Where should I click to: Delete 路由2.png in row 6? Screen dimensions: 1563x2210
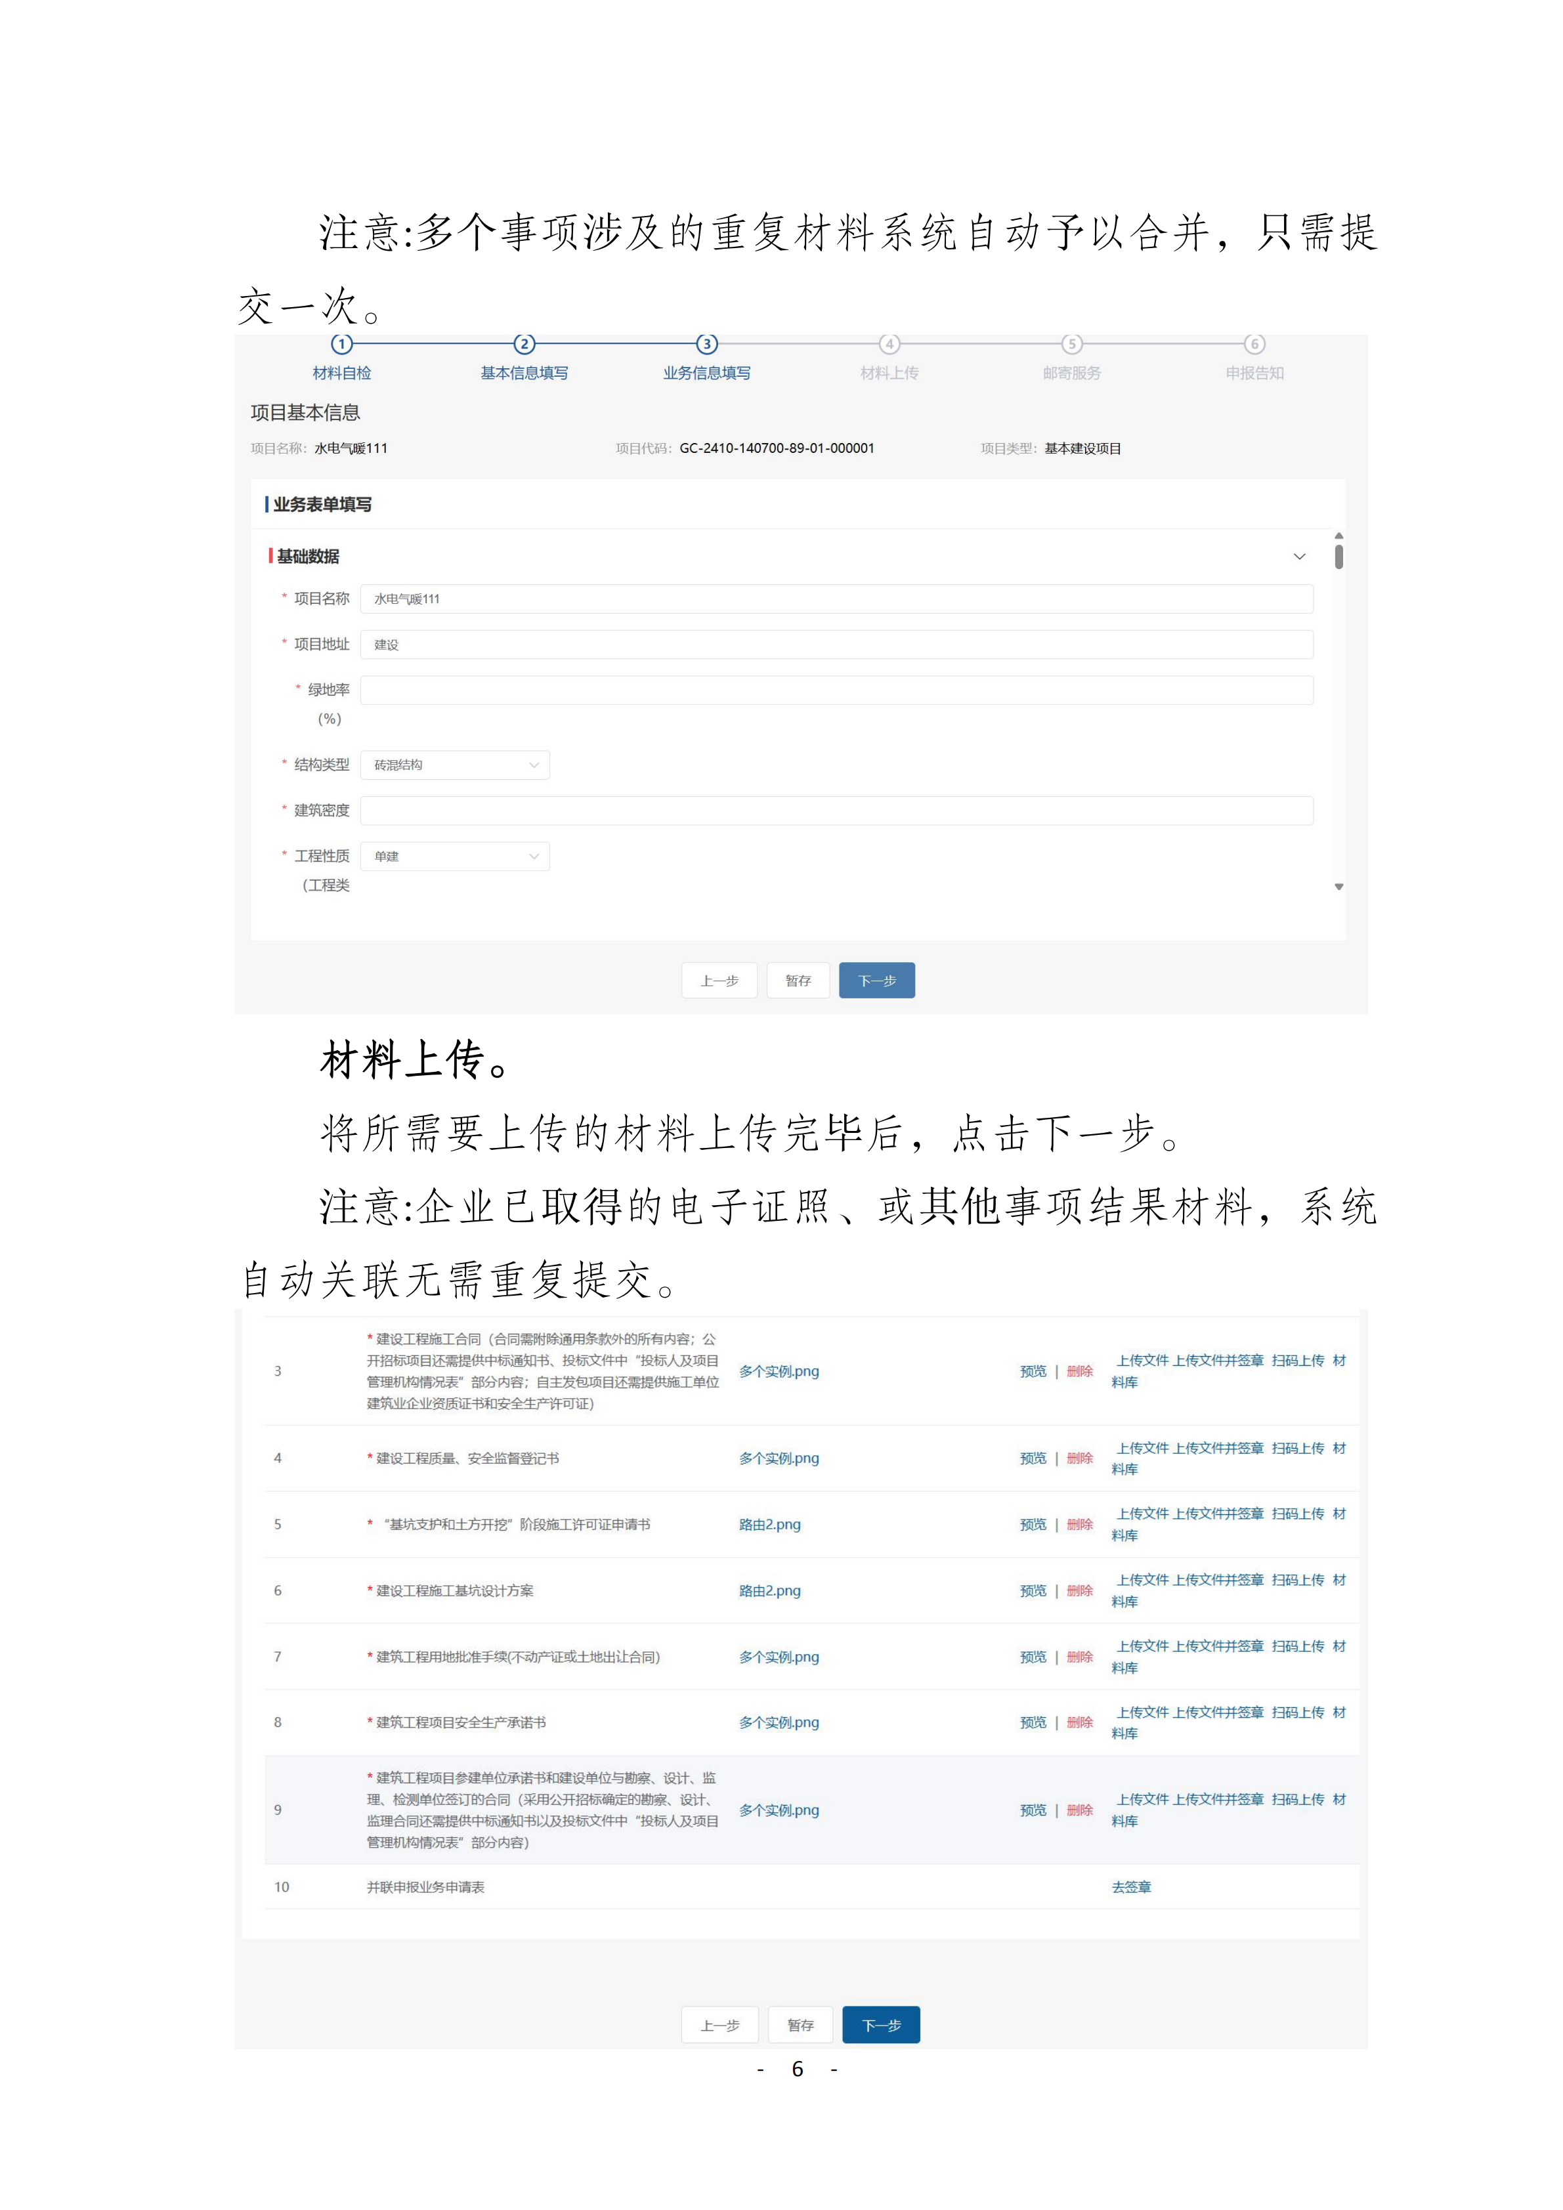[1080, 1591]
